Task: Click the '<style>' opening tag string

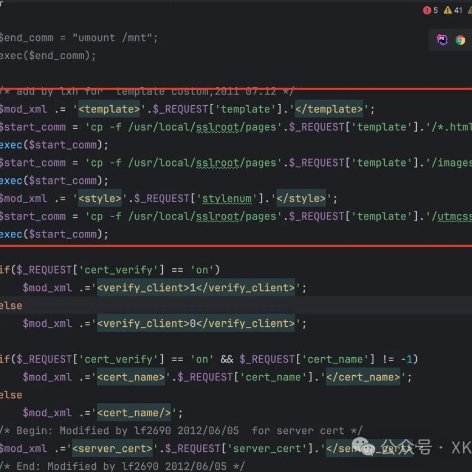Action: pos(100,199)
